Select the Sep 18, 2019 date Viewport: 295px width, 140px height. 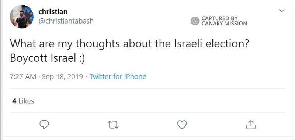click(62, 77)
